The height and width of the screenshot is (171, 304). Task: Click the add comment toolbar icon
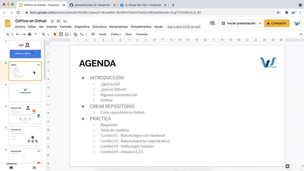[93, 34]
